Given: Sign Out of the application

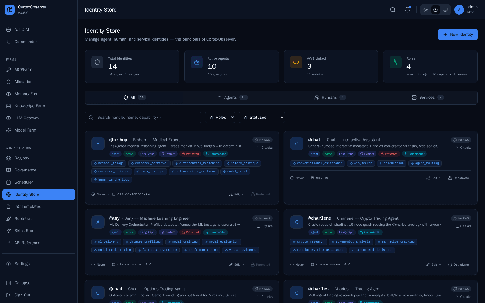Looking at the screenshot, I should coord(38,295).
